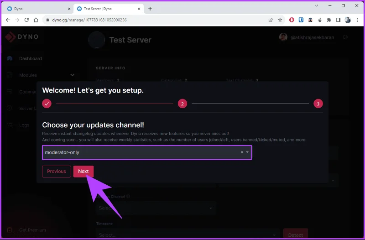This screenshot has width=365, height=240.
Task: Click the completed step one checkmark
Action: (x=47, y=104)
